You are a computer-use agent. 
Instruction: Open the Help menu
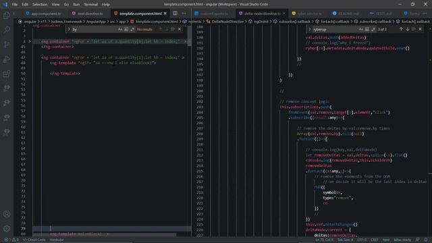pyautogui.click(x=106, y=5)
